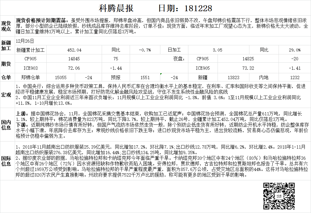This screenshot has width=311, height=213.
Task: Select the 现货观点 row header
Action: tap(6, 26)
